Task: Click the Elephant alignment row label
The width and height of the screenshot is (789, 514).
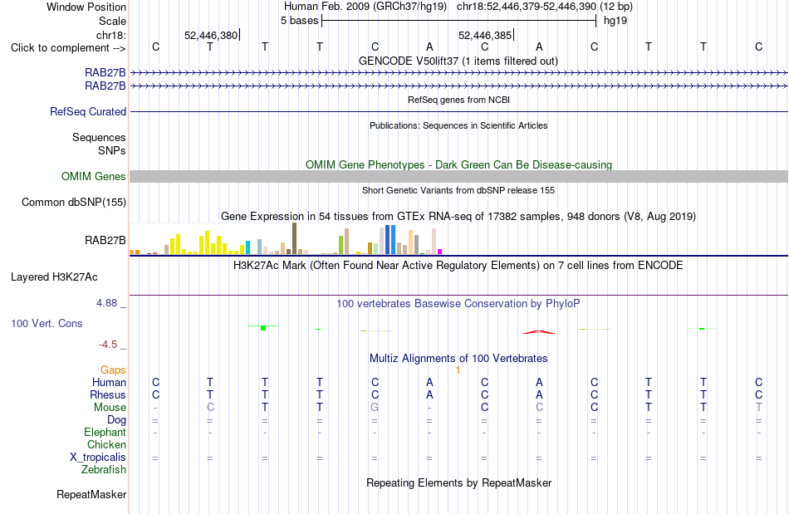Action: [105, 432]
